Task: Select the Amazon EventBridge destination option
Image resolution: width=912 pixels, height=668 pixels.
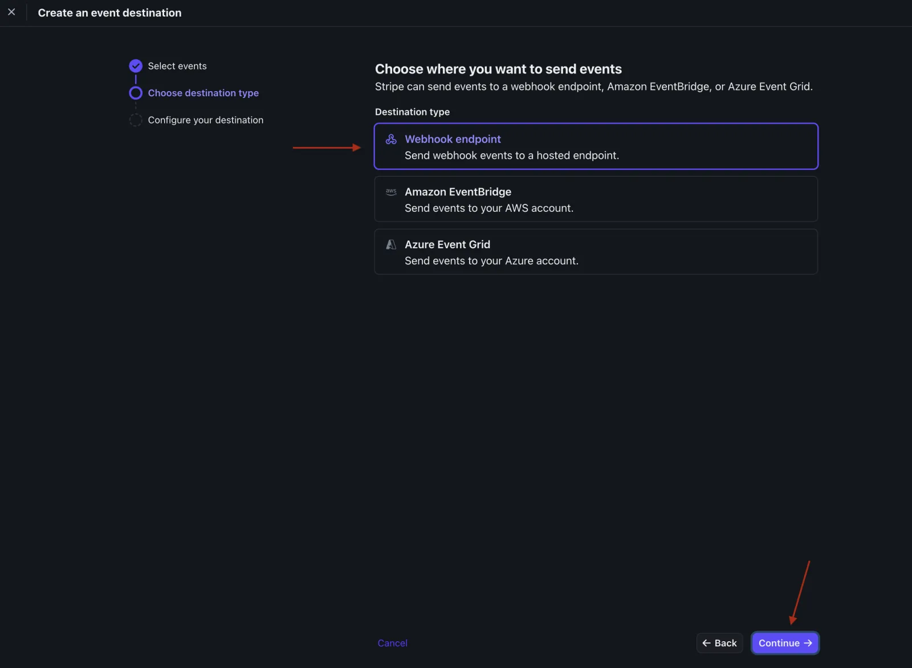Action: pos(596,199)
